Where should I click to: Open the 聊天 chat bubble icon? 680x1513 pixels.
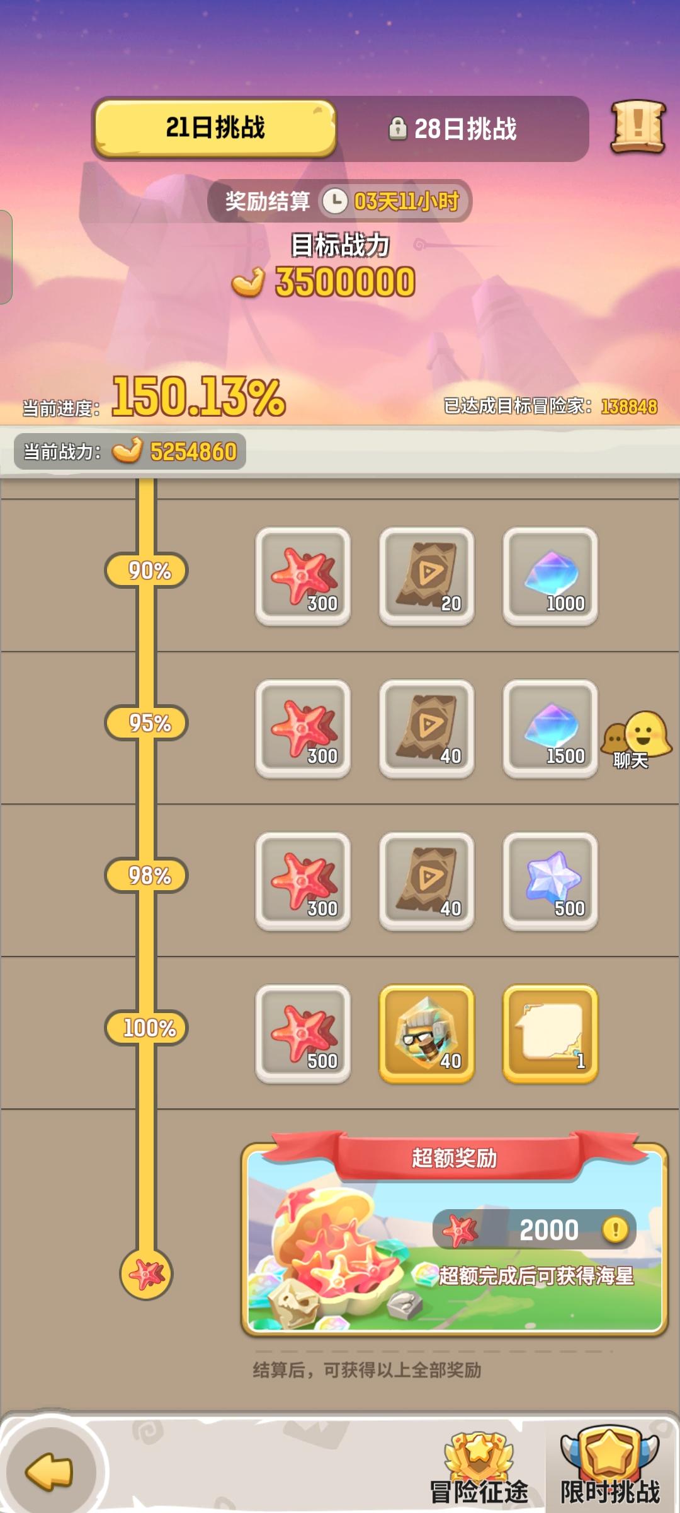[636, 741]
